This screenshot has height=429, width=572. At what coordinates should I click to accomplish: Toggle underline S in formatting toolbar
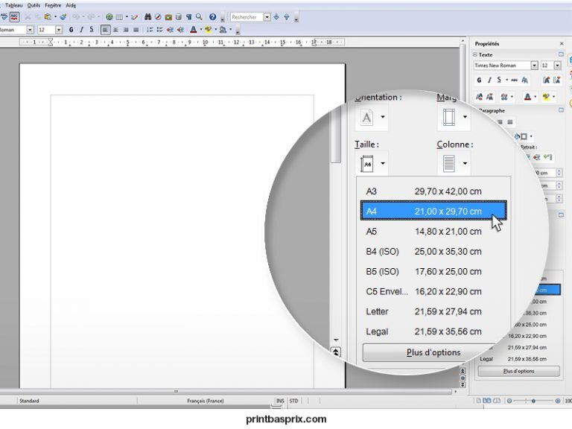tap(92, 30)
